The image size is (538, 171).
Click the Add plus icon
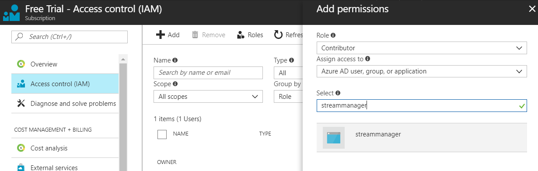point(161,35)
